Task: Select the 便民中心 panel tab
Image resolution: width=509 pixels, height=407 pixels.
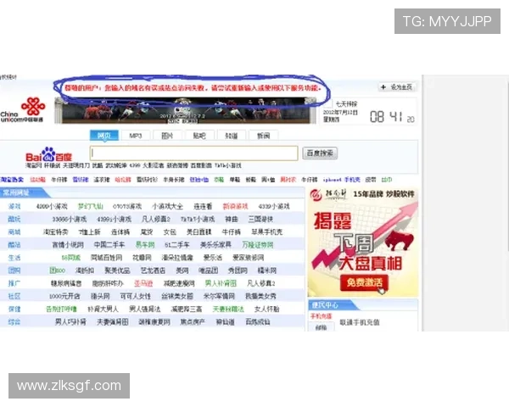Action: click(325, 305)
